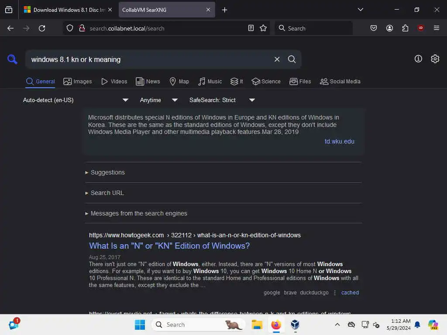Open new browser tab
Image resolution: width=447 pixels, height=335 pixels.
(225, 10)
